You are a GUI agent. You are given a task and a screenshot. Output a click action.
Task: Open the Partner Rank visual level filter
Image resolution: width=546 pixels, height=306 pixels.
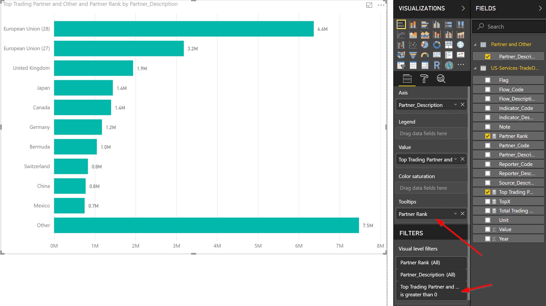(x=431, y=262)
